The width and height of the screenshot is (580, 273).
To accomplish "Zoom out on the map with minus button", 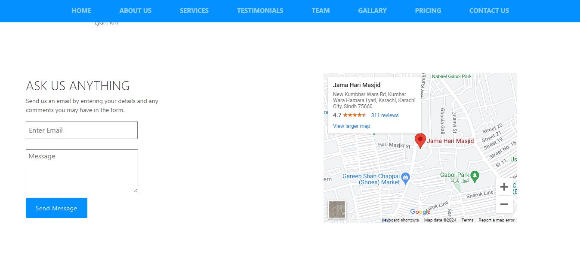I will point(504,204).
